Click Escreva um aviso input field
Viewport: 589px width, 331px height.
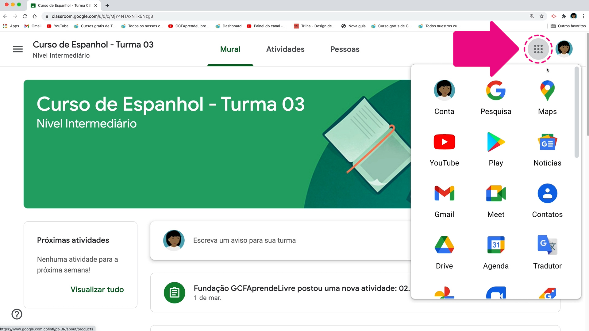244,240
